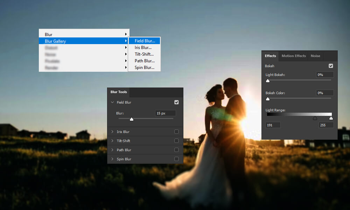The width and height of the screenshot is (350, 210).
Task: Expand the Tilt-Shift section
Action: tap(113, 140)
